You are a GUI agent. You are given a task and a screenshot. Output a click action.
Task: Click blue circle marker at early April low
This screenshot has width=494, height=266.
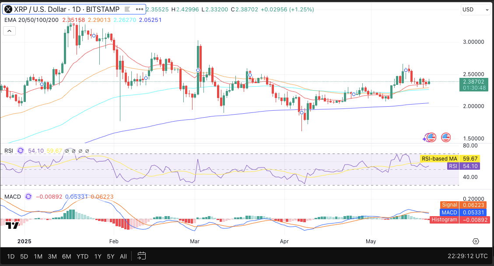[x=301, y=113]
